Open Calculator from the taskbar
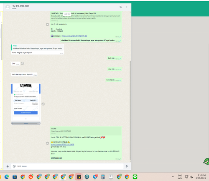Screen dimensions: 209x181 [103, 177]
